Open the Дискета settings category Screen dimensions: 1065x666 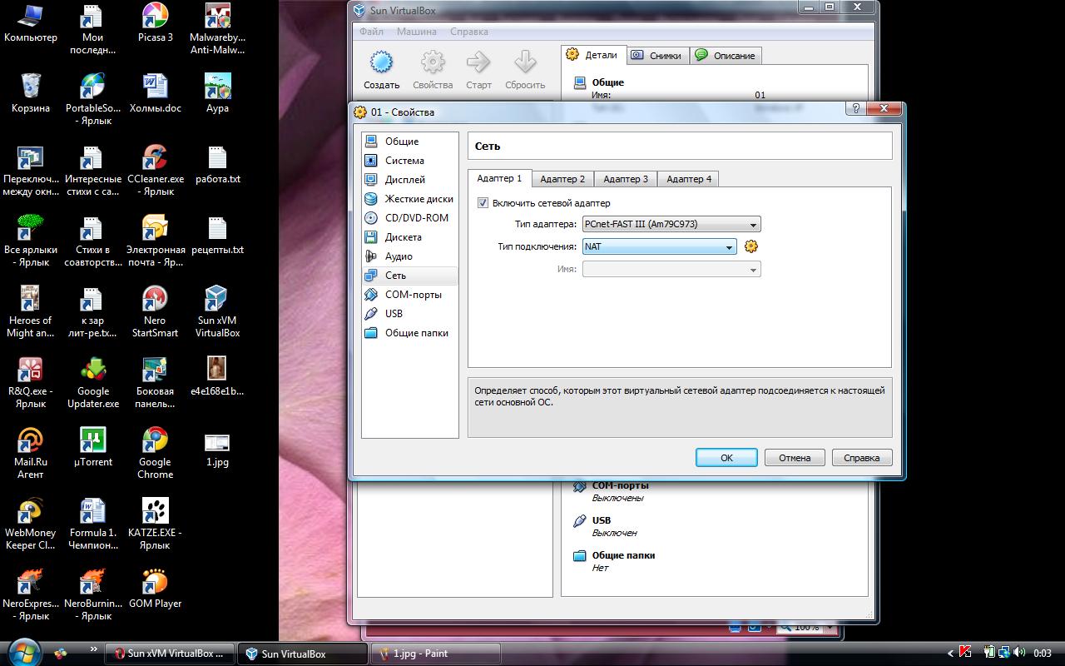coord(410,237)
